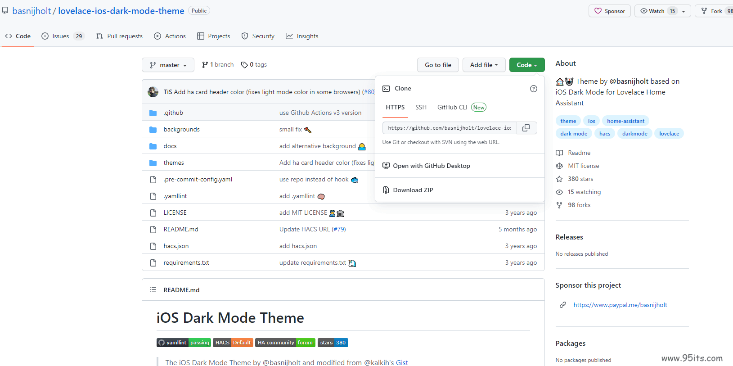
Task: Click the lovelace topic tag
Action: [669, 134]
